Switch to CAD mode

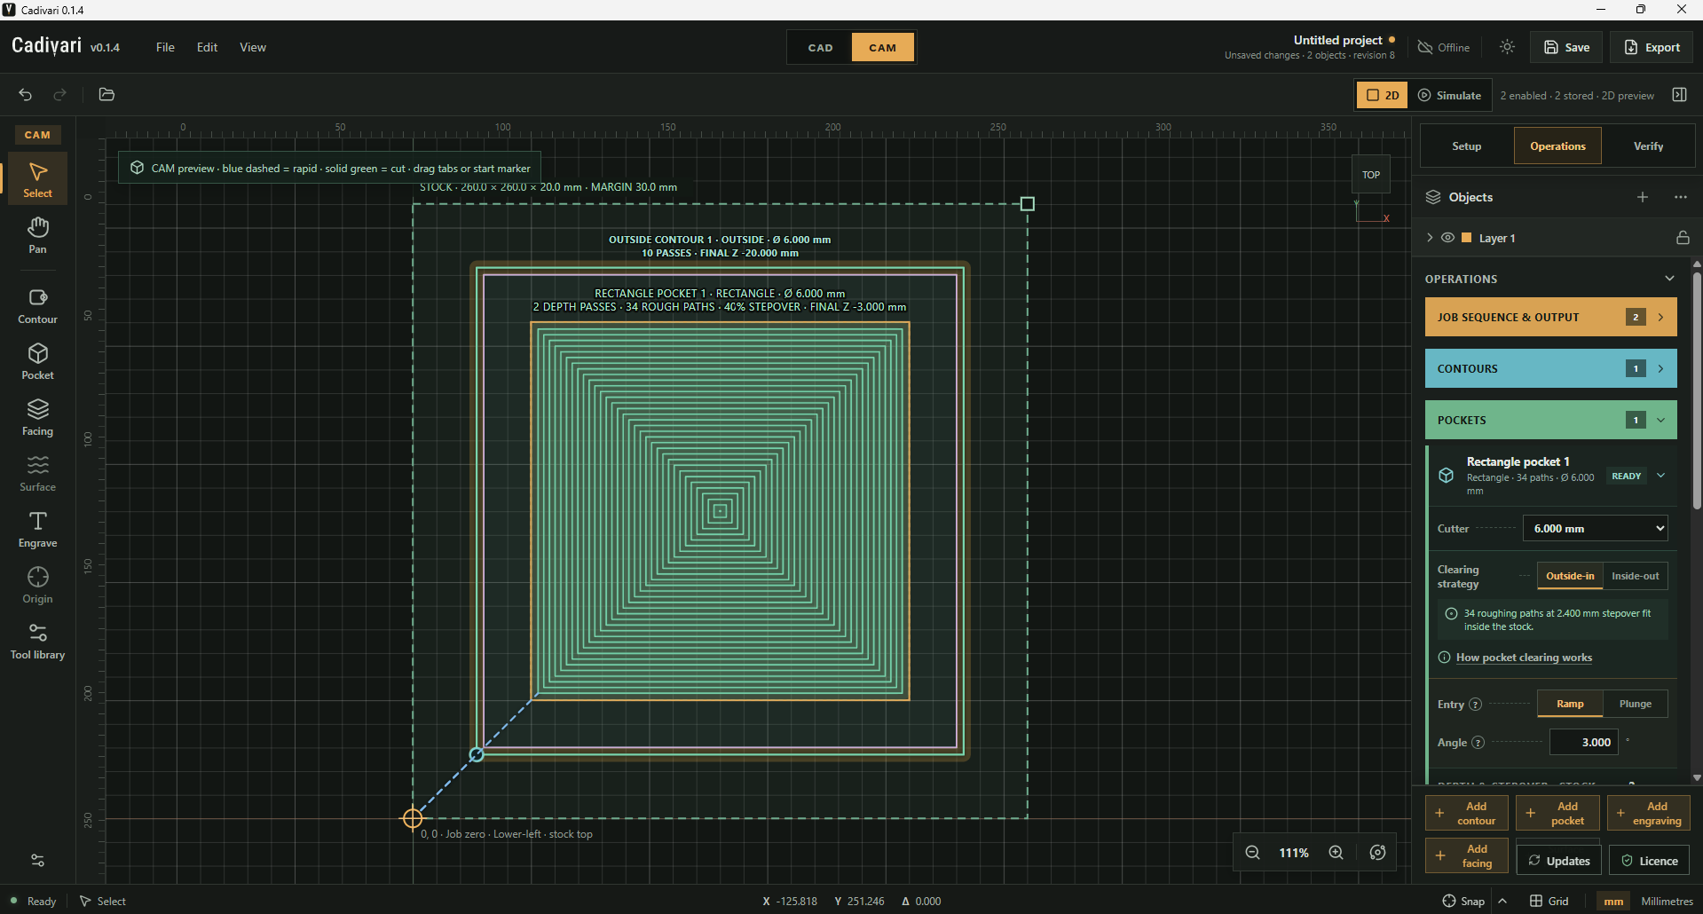point(820,48)
